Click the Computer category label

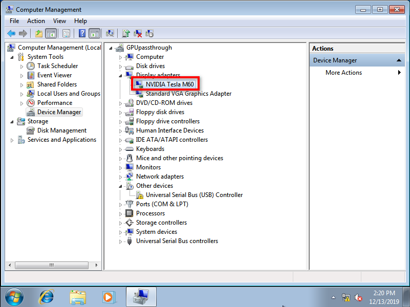point(150,57)
